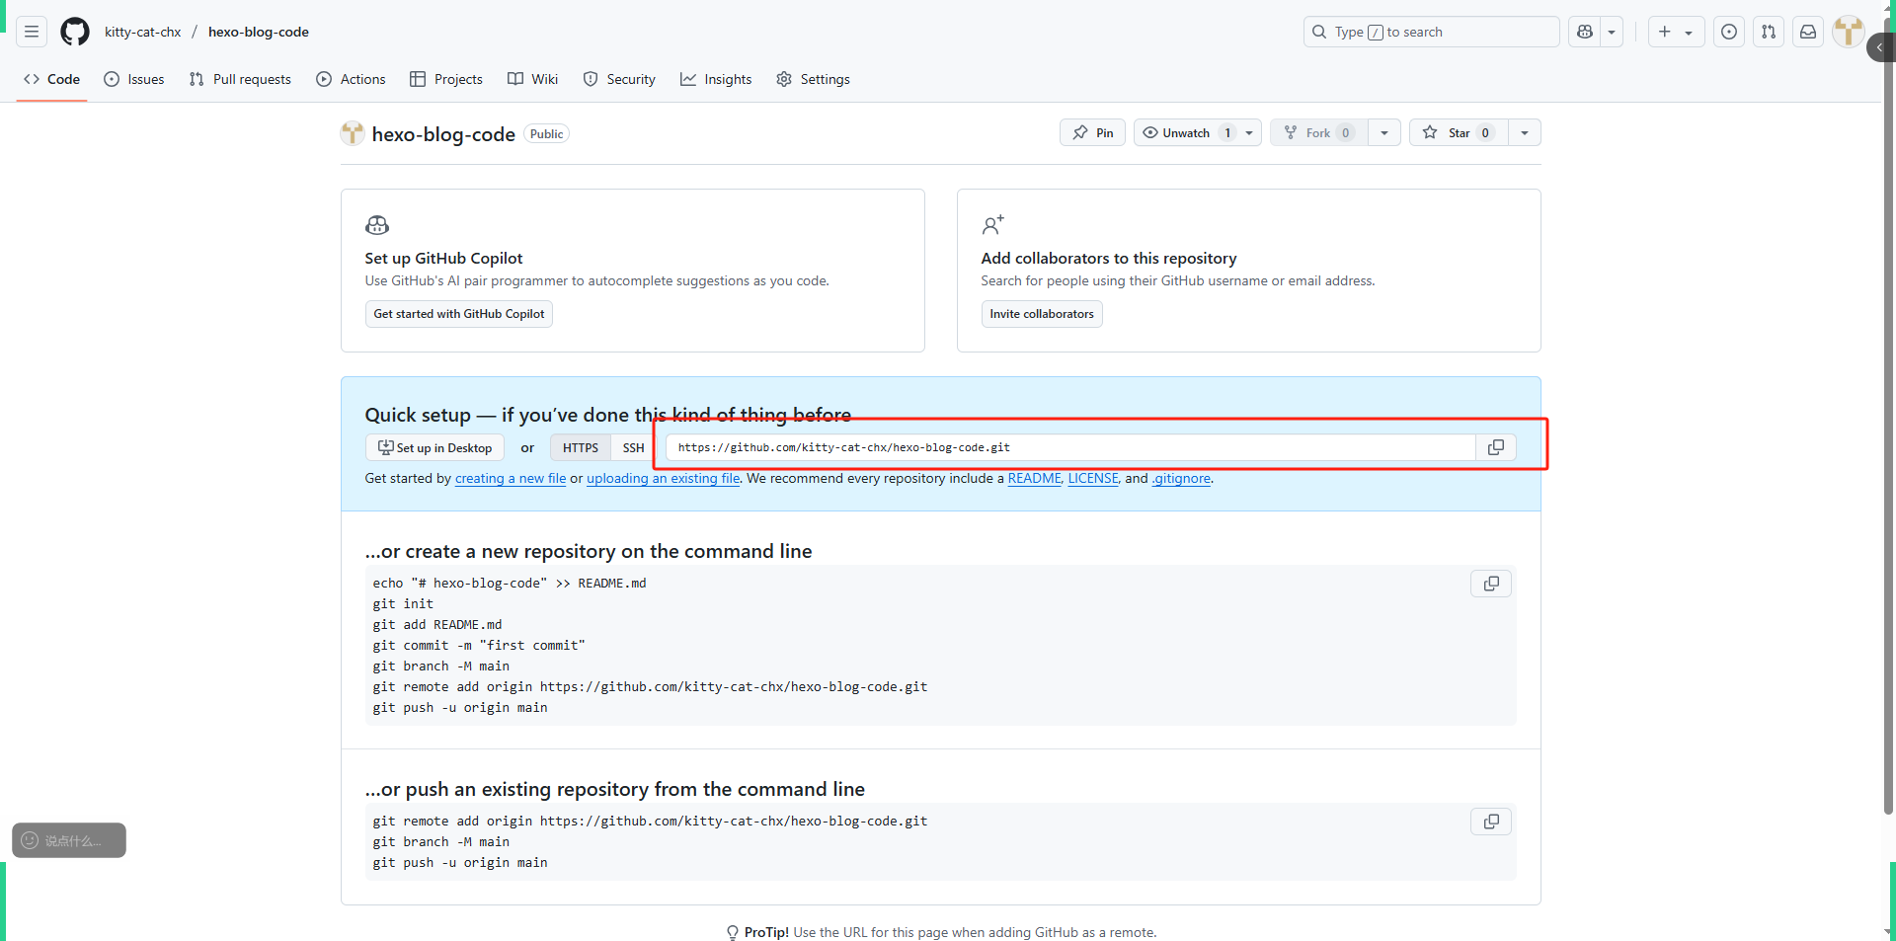Click the repository clone URL field
The image size is (1896, 941).
pos(1070,447)
